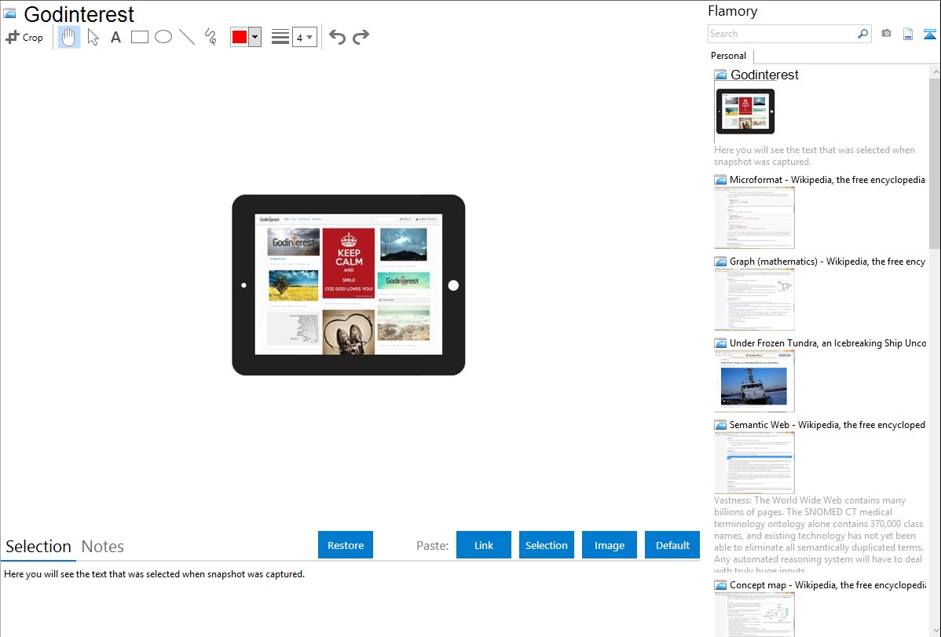This screenshot has width=941, height=637.
Task: Click the snapshot icon beside Concept map
Action: (721, 585)
